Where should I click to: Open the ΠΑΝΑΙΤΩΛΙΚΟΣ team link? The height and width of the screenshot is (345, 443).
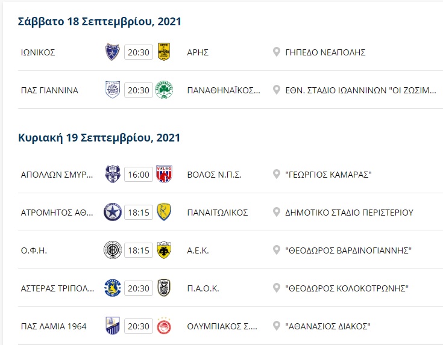click(218, 213)
